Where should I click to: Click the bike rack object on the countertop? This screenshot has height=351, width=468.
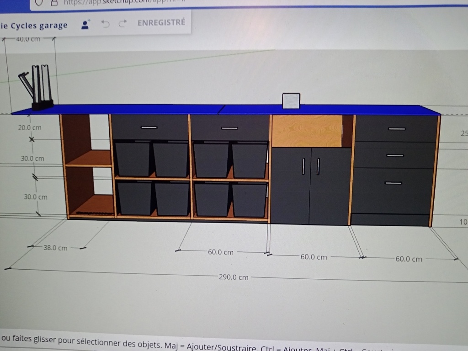pyautogui.click(x=39, y=89)
